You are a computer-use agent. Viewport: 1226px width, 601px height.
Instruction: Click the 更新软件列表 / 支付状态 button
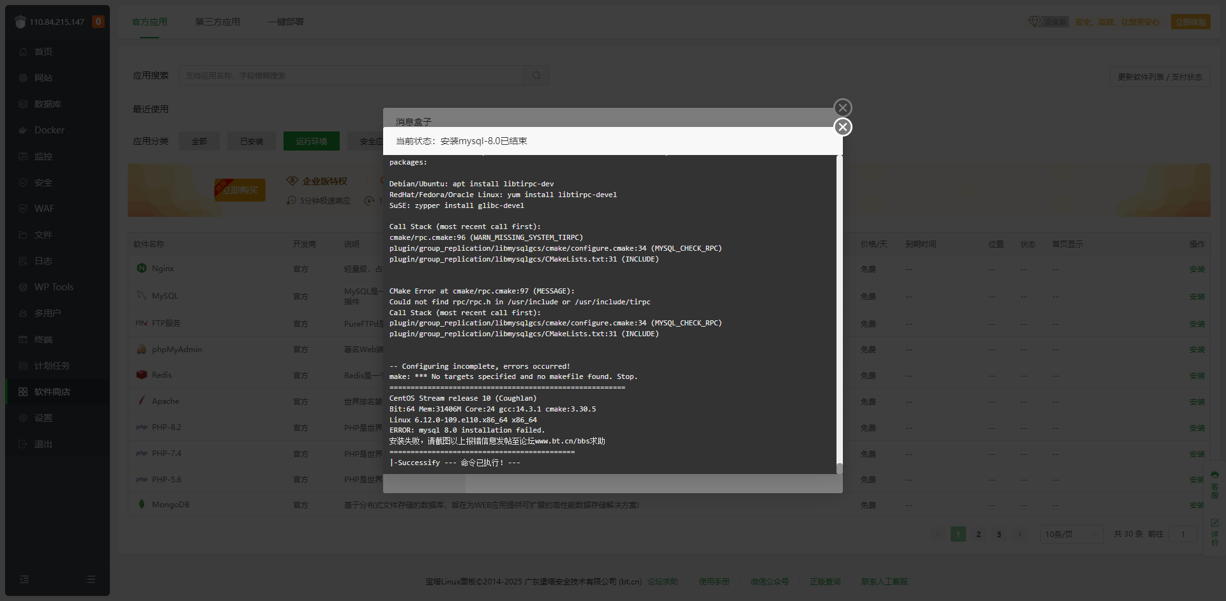coord(1160,77)
